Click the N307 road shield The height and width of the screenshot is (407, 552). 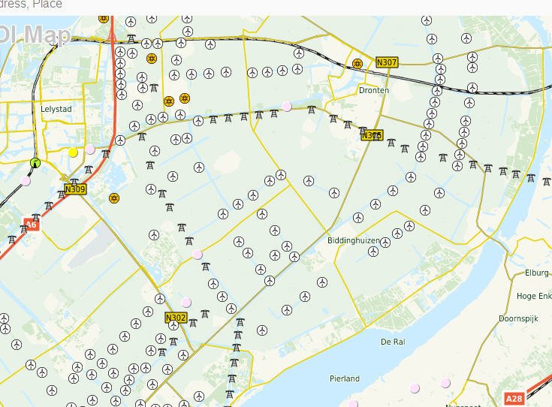click(387, 62)
